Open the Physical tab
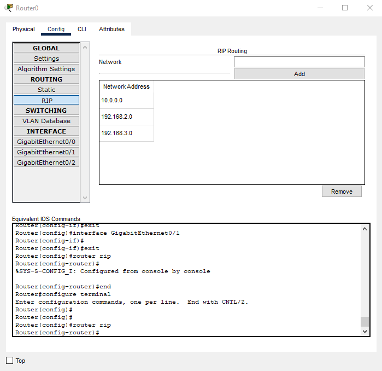The height and width of the screenshot is (371, 382). tap(23, 29)
